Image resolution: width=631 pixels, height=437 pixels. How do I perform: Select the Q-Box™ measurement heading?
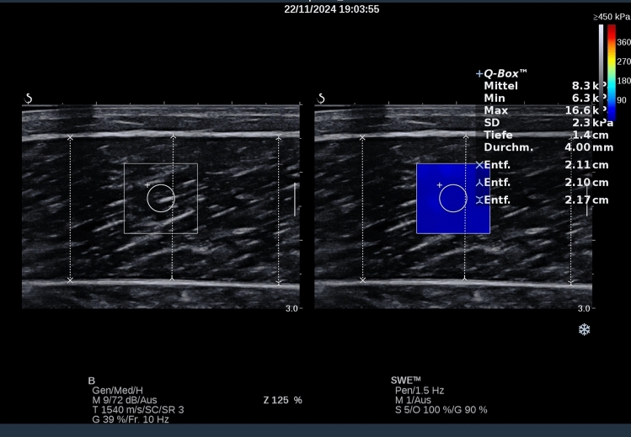pos(505,74)
